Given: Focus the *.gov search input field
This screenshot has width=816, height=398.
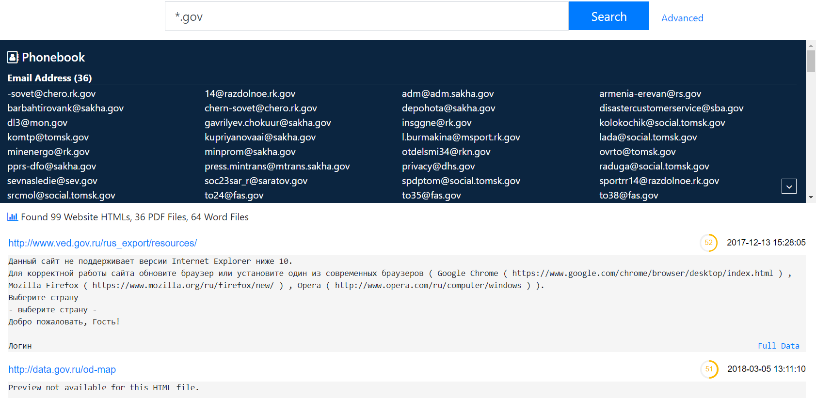Looking at the screenshot, I should 366,16.
